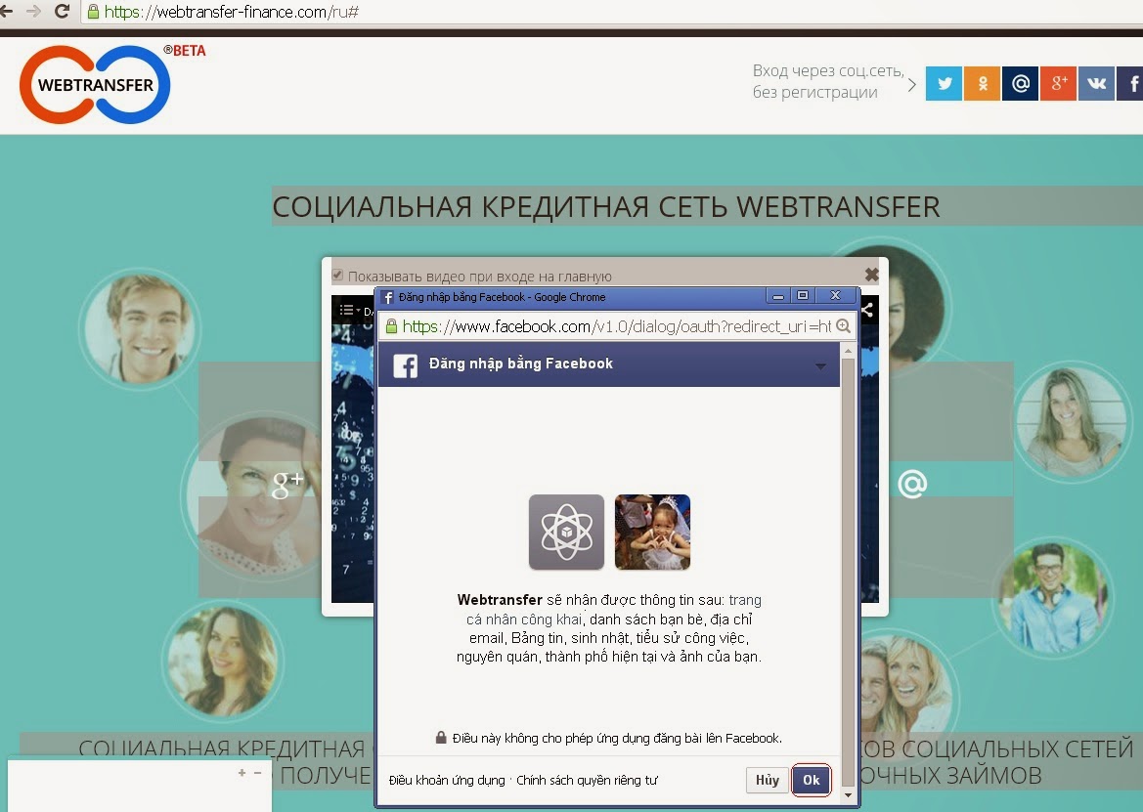Click the Webtransfer logo
Viewport: 1143px width, 812px height.
(x=95, y=84)
